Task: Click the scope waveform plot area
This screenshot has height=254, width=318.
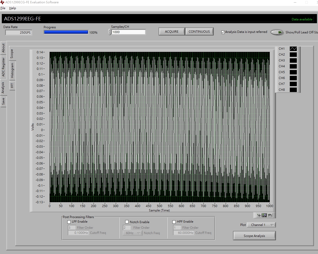Action: (160, 127)
